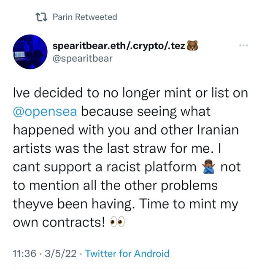Click the eyes emoji ending the tweet

[116, 223]
